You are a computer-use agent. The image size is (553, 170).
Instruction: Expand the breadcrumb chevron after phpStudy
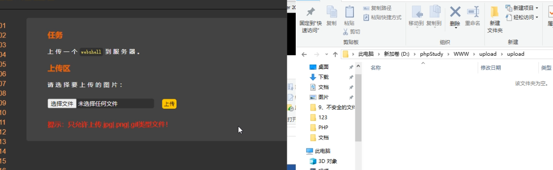(x=448, y=54)
